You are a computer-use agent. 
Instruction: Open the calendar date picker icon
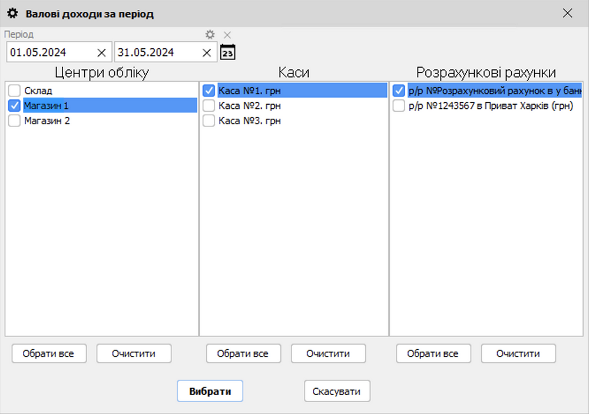[x=227, y=52]
